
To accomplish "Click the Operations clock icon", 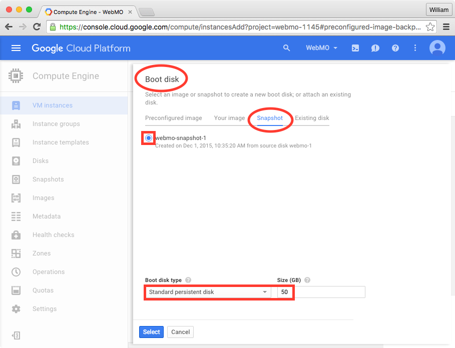I will tap(16, 272).
